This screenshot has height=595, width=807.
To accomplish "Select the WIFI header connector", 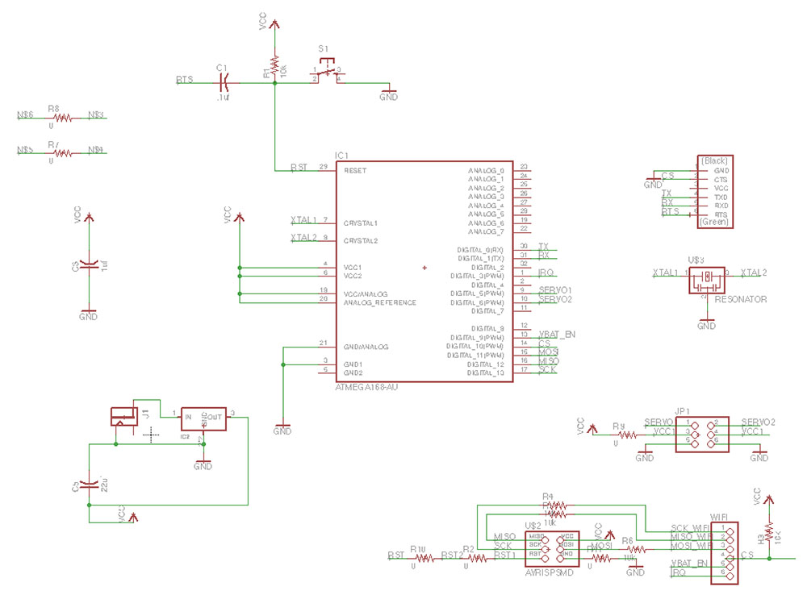I will [x=725, y=552].
